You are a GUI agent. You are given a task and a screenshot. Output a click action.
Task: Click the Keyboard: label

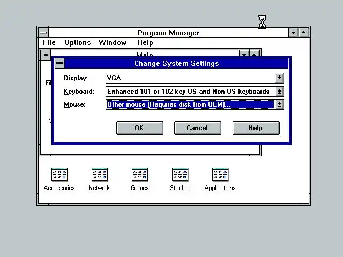point(79,92)
